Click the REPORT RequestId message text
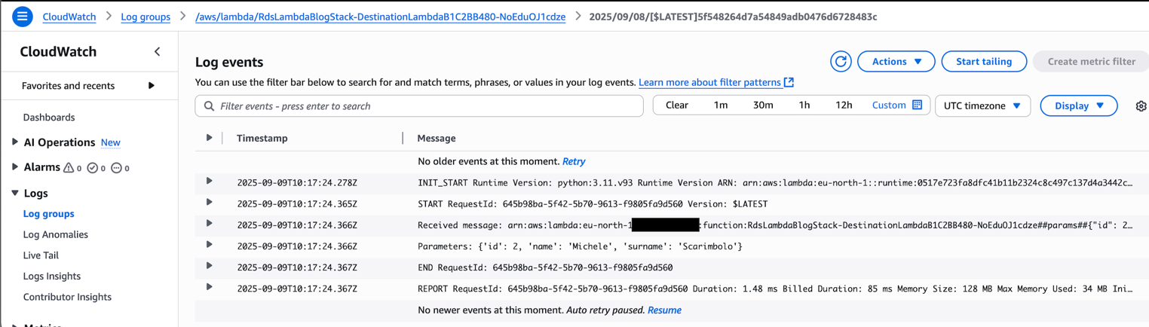The width and height of the screenshot is (1149, 327). point(775,289)
